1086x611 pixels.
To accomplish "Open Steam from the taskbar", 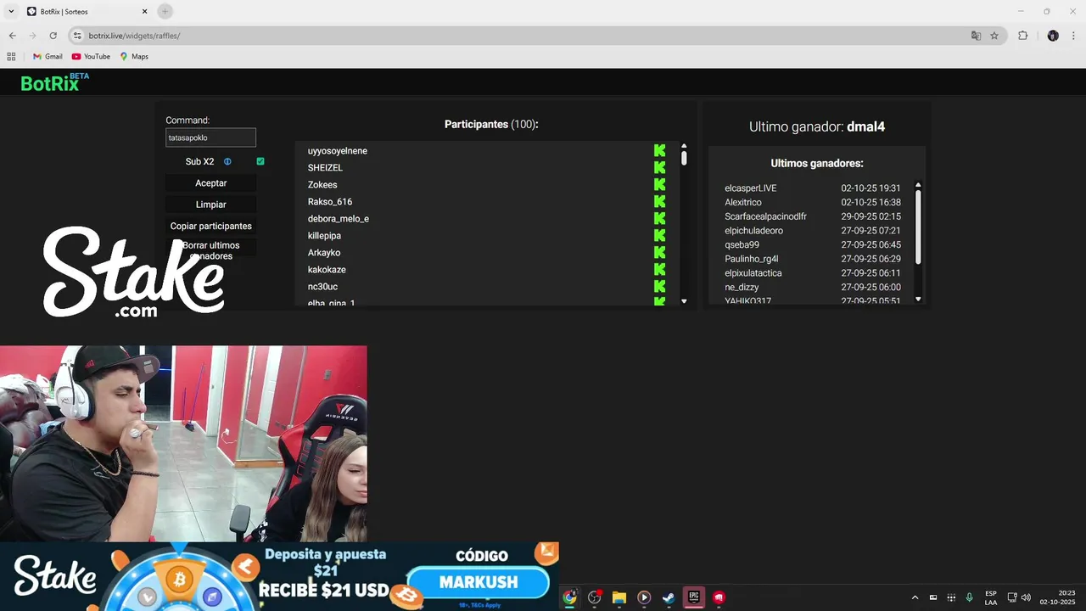I will tap(669, 597).
